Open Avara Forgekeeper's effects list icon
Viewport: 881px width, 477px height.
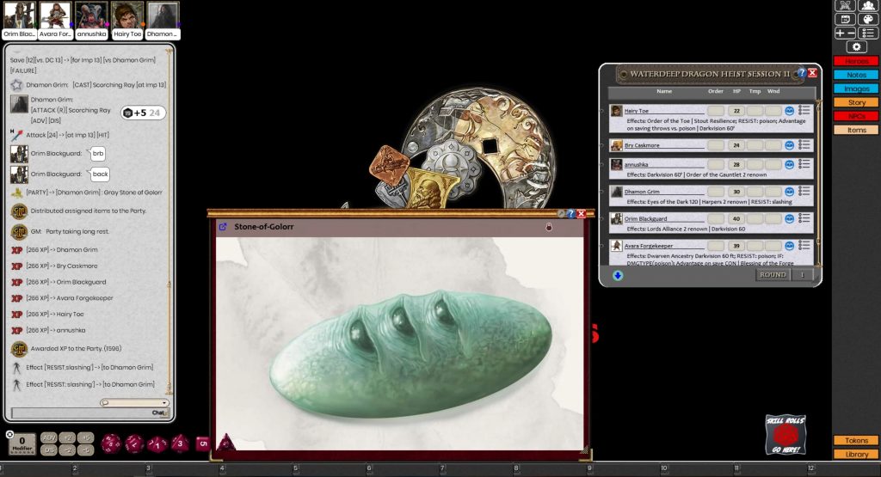click(804, 245)
